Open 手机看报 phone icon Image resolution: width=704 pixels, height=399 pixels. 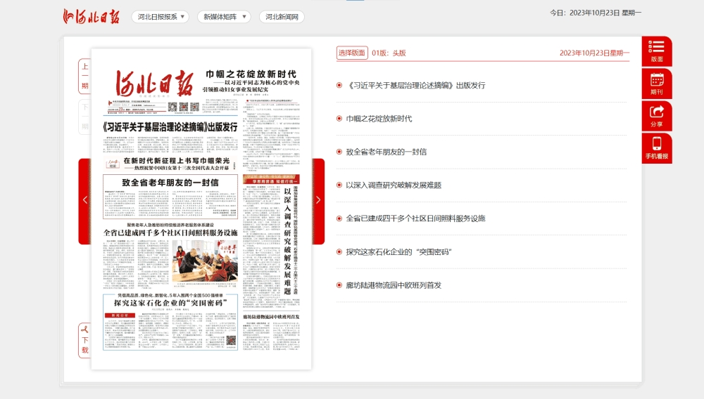(656, 148)
